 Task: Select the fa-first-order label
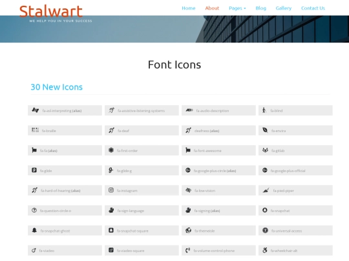tap(127, 151)
